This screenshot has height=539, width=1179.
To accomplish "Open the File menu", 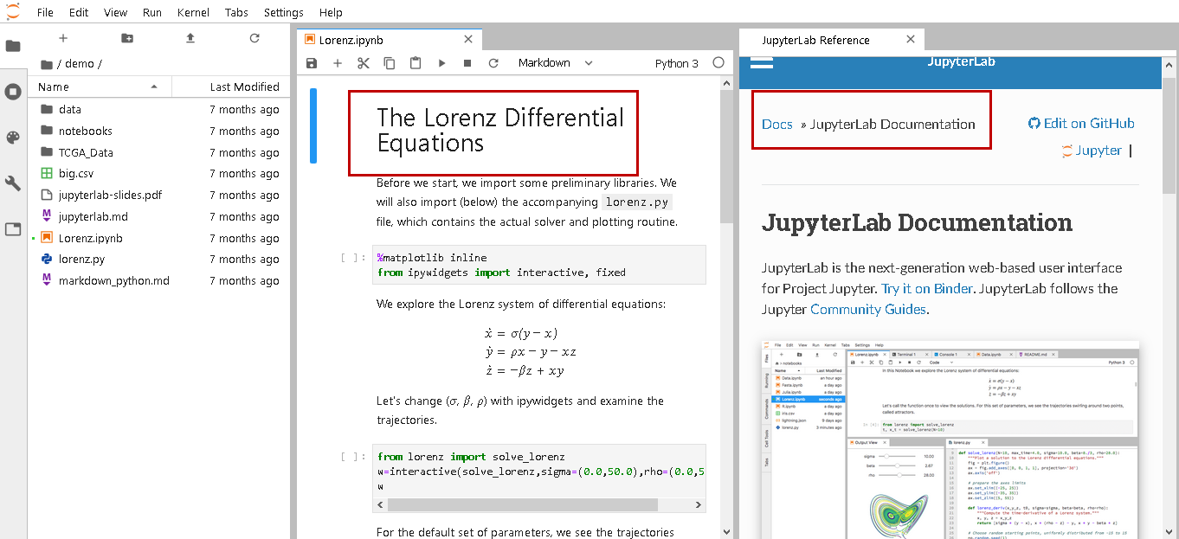I will [x=45, y=12].
